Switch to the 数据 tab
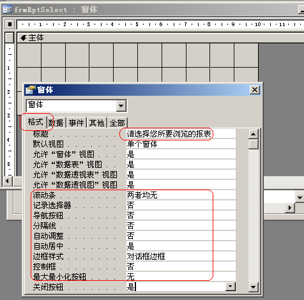 pyautogui.click(x=56, y=123)
